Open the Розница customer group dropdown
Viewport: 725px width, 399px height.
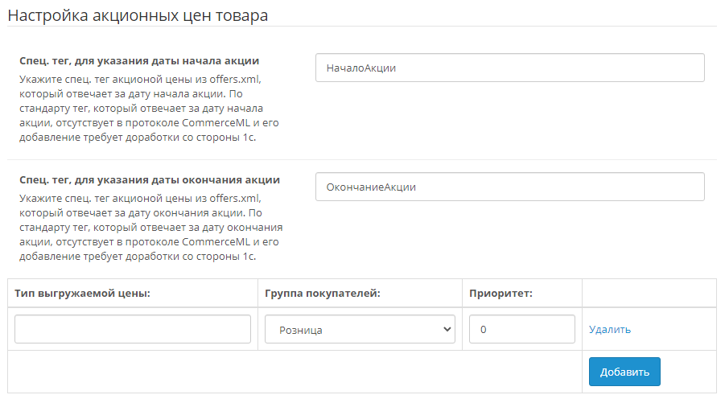coord(360,329)
